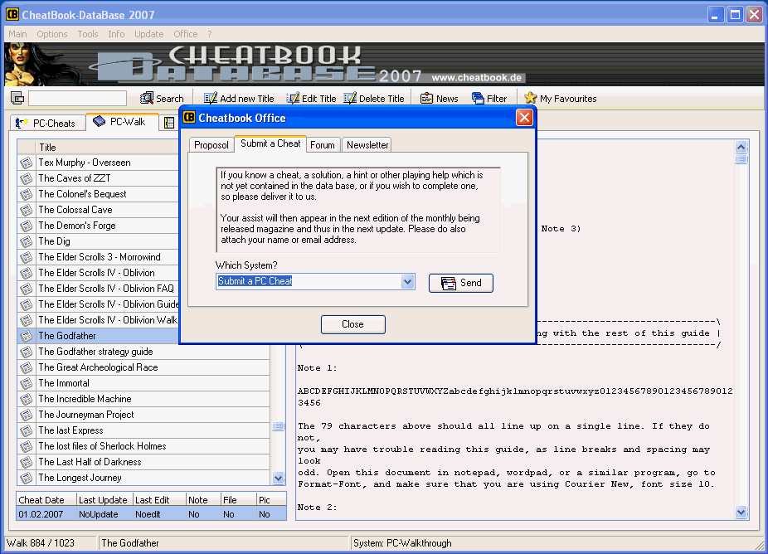Screen dimensions: 768x554
Task: Click the Search binoculars icon in toolbar
Action: pyautogui.click(x=148, y=98)
